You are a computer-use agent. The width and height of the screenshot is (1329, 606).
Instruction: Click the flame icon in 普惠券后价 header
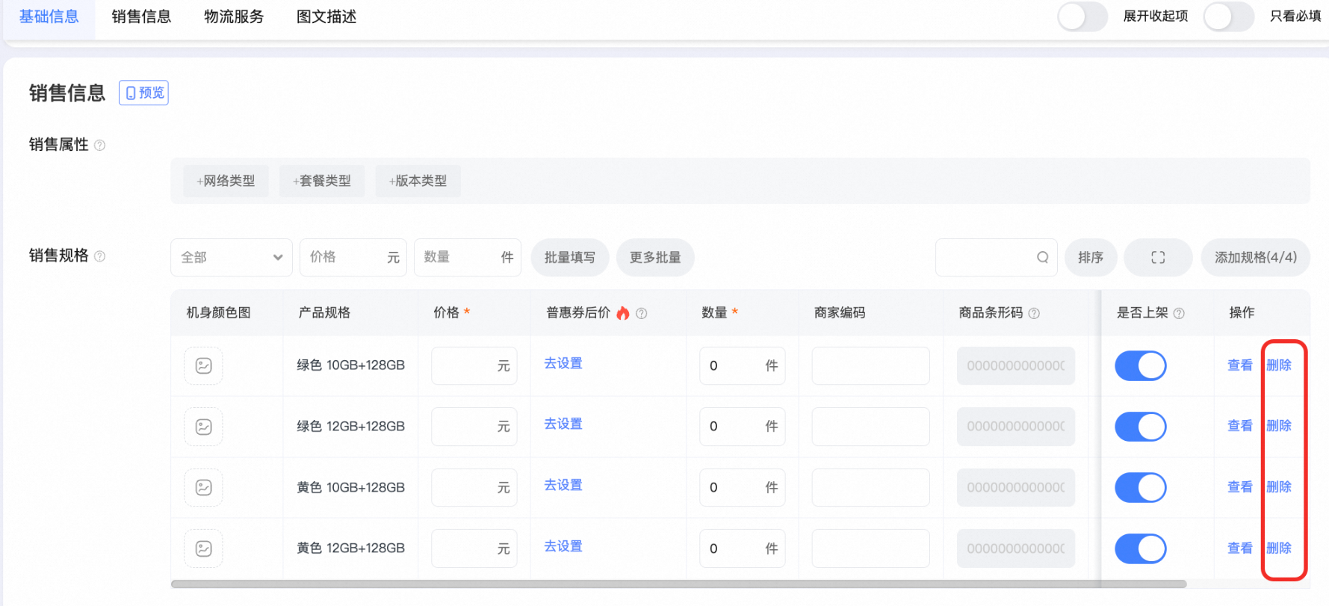623,313
